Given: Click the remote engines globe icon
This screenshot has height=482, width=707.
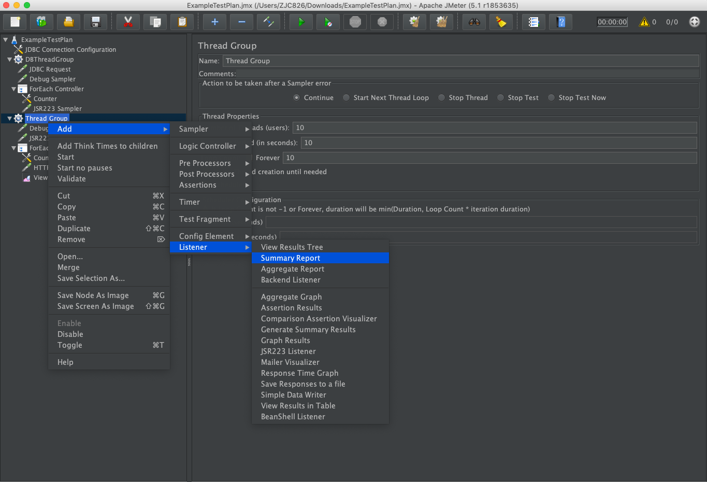Looking at the screenshot, I should (695, 22).
